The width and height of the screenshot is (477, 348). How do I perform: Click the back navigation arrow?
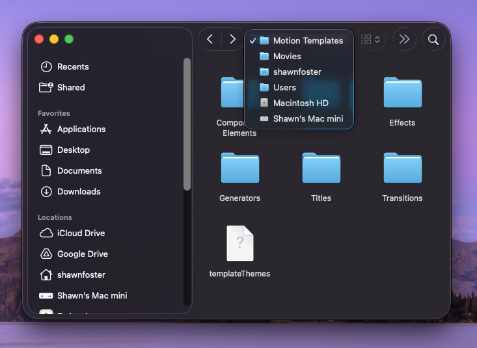coord(210,40)
